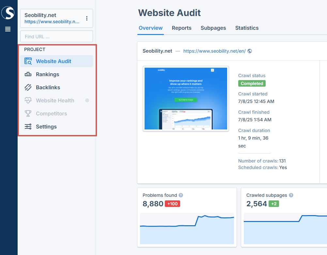The height and width of the screenshot is (255, 327).
Task: Switch to the Statistics tab
Action: tap(247, 28)
